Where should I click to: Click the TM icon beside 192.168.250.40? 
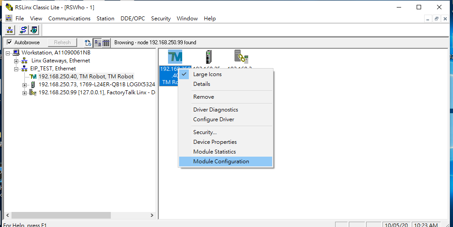click(33, 77)
